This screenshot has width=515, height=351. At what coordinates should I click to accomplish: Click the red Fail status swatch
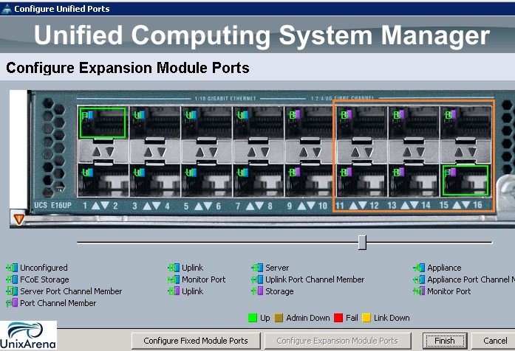(338, 318)
